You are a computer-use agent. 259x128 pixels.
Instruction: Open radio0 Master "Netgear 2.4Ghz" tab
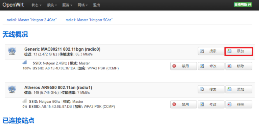tap(32, 20)
